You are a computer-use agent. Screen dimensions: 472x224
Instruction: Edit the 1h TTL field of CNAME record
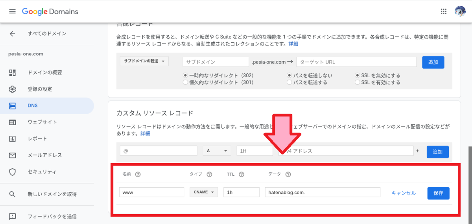point(242,192)
